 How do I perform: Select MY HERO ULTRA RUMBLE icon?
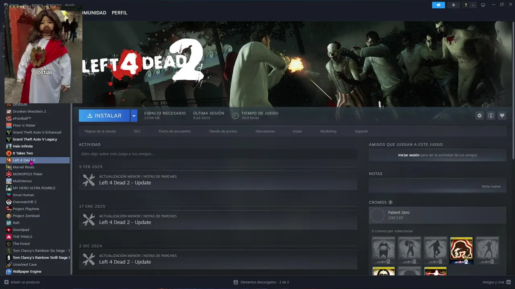click(x=9, y=188)
